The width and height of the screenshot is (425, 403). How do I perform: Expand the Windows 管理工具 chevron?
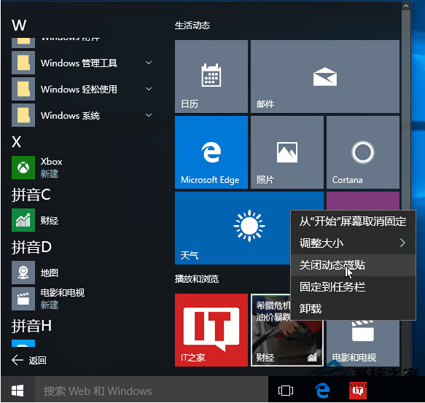pyautogui.click(x=149, y=63)
